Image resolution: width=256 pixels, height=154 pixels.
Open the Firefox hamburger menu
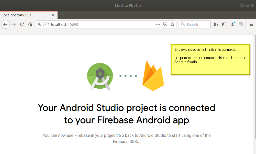[251, 24]
